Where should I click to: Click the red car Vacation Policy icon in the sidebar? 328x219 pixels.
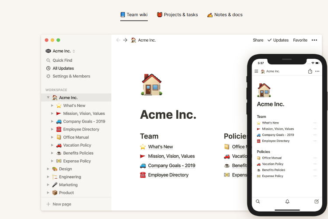tap(59, 145)
